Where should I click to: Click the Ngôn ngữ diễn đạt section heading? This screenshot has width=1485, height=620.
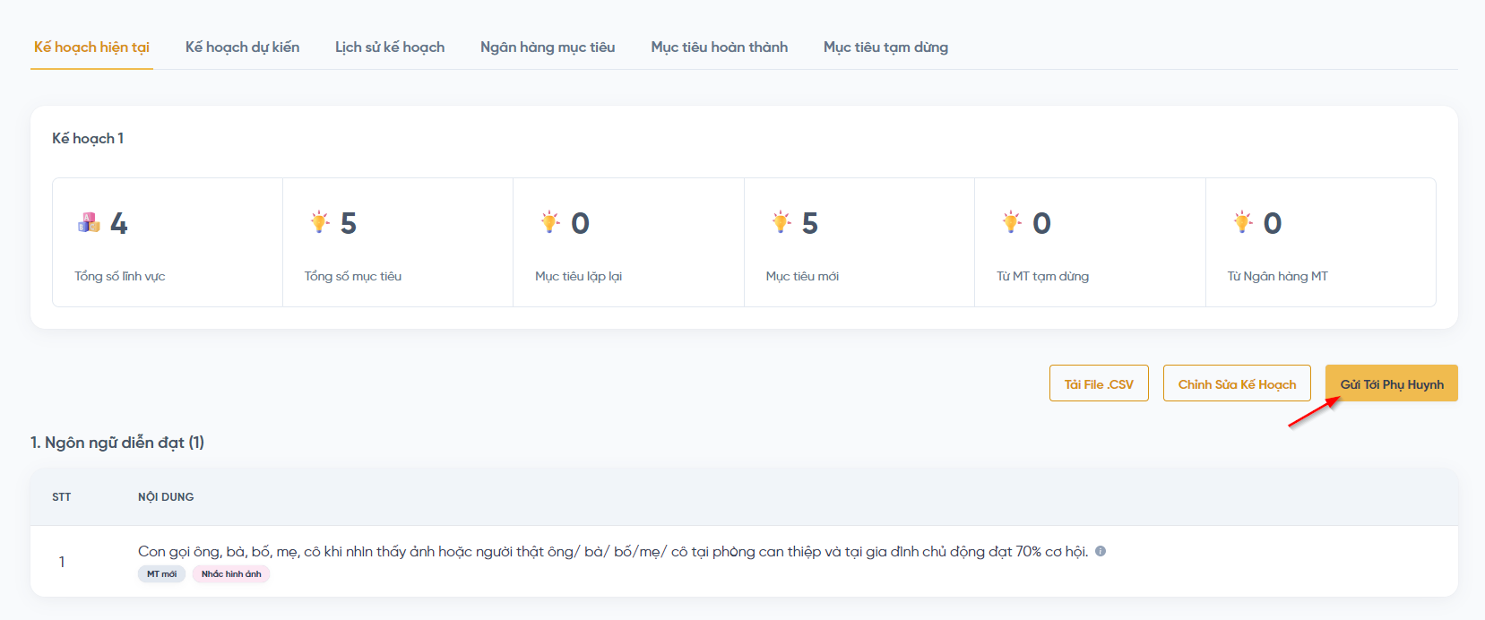[x=117, y=443]
